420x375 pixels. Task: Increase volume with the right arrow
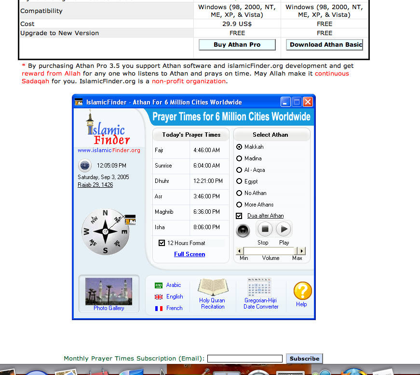pos(301,251)
